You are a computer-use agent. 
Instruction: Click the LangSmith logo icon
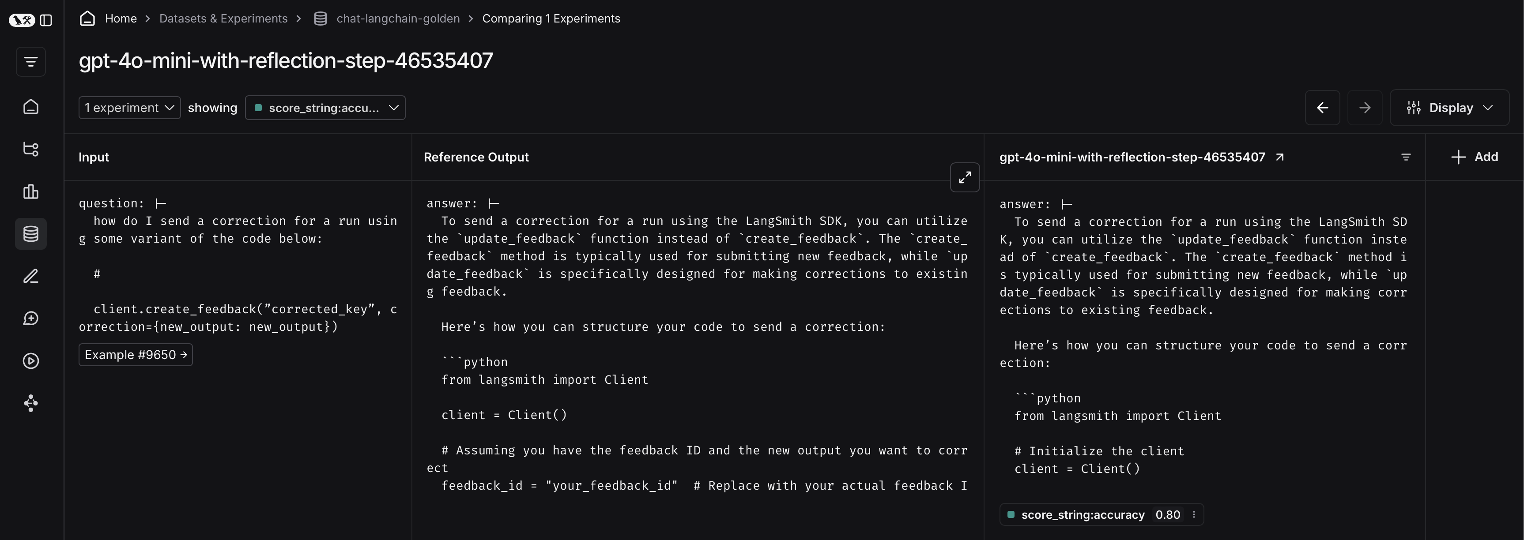point(22,20)
